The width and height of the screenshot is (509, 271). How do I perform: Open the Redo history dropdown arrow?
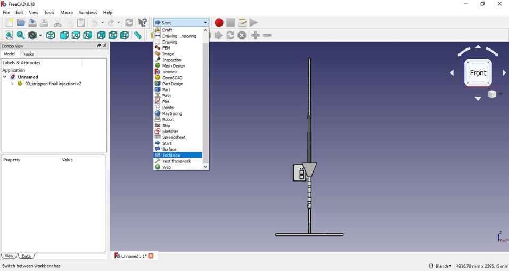pyautogui.click(x=119, y=23)
